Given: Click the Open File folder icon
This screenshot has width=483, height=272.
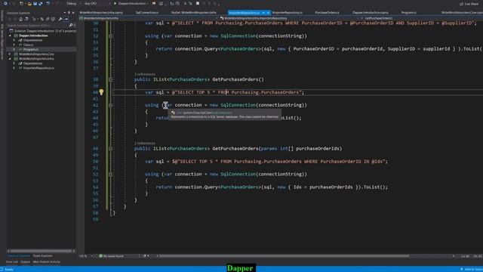Looking at the screenshot, I should (29, 4).
